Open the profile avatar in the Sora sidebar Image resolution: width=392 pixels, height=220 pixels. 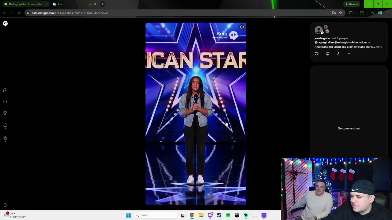coord(5,138)
